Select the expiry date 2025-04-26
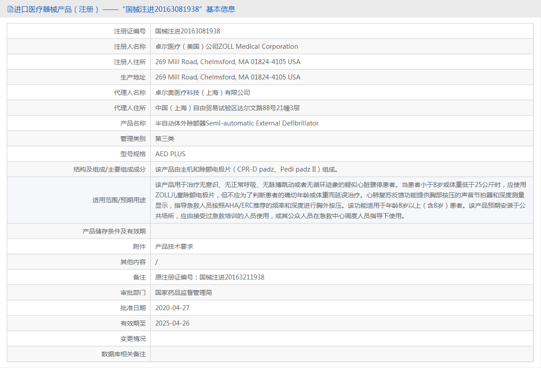The image size is (541, 368). [x=172, y=323]
